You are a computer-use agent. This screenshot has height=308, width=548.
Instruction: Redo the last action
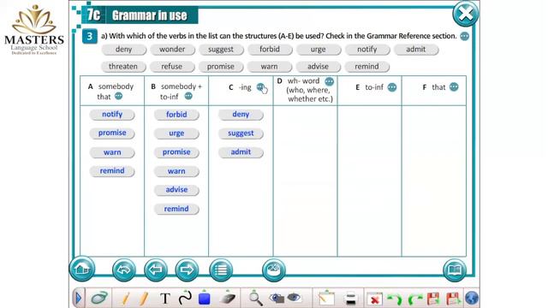click(414, 299)
